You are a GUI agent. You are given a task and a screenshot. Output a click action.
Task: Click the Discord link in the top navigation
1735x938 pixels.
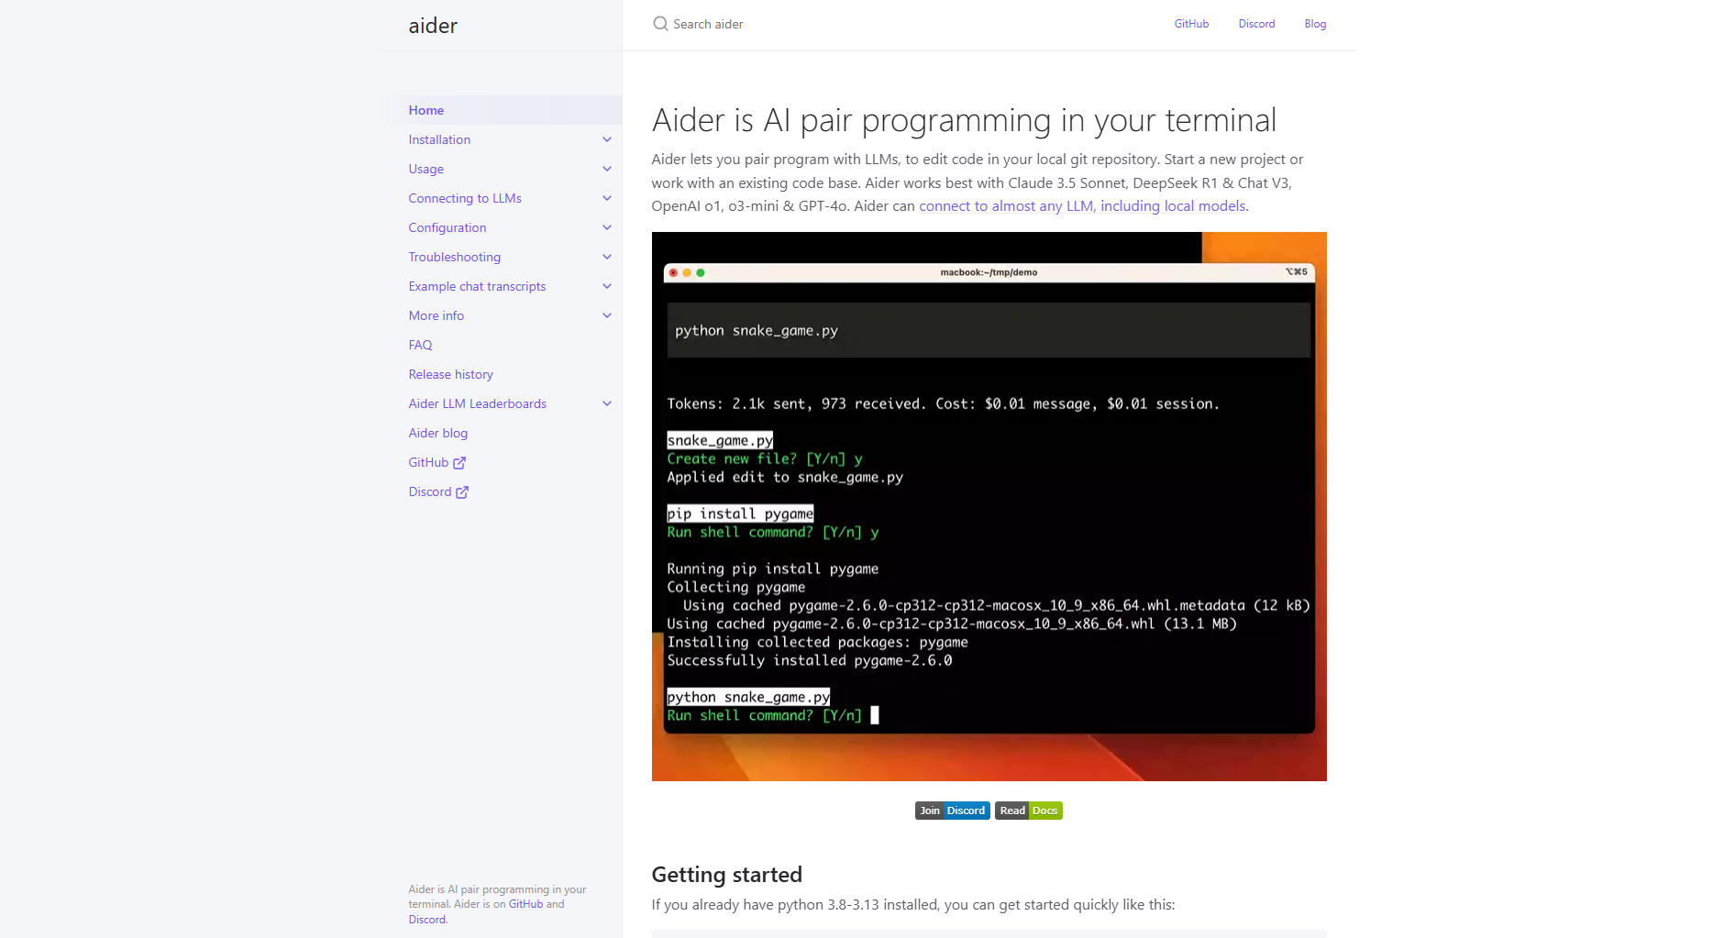click(1256, 24)
